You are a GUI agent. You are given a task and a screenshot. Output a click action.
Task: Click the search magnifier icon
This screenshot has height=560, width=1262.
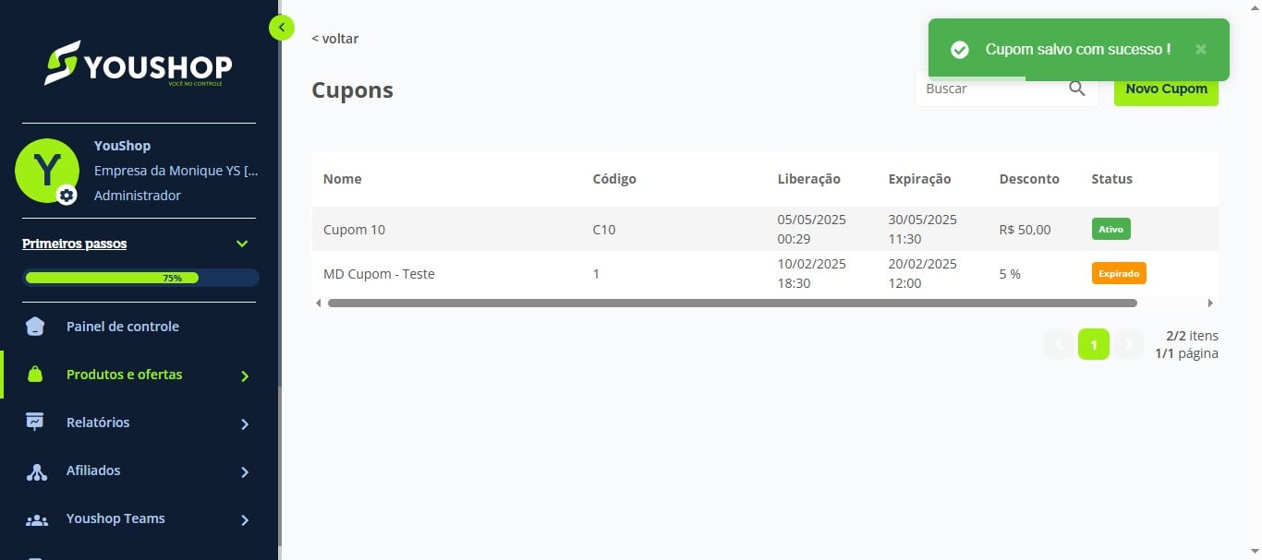pyautogui.click(x=1077, y=89)
